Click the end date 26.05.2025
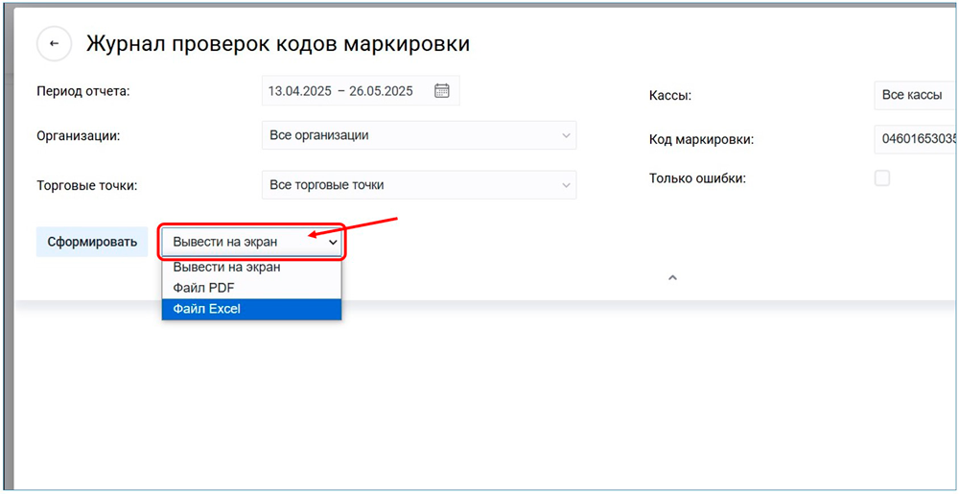This screenshot has height=494, width=959. 381,91
